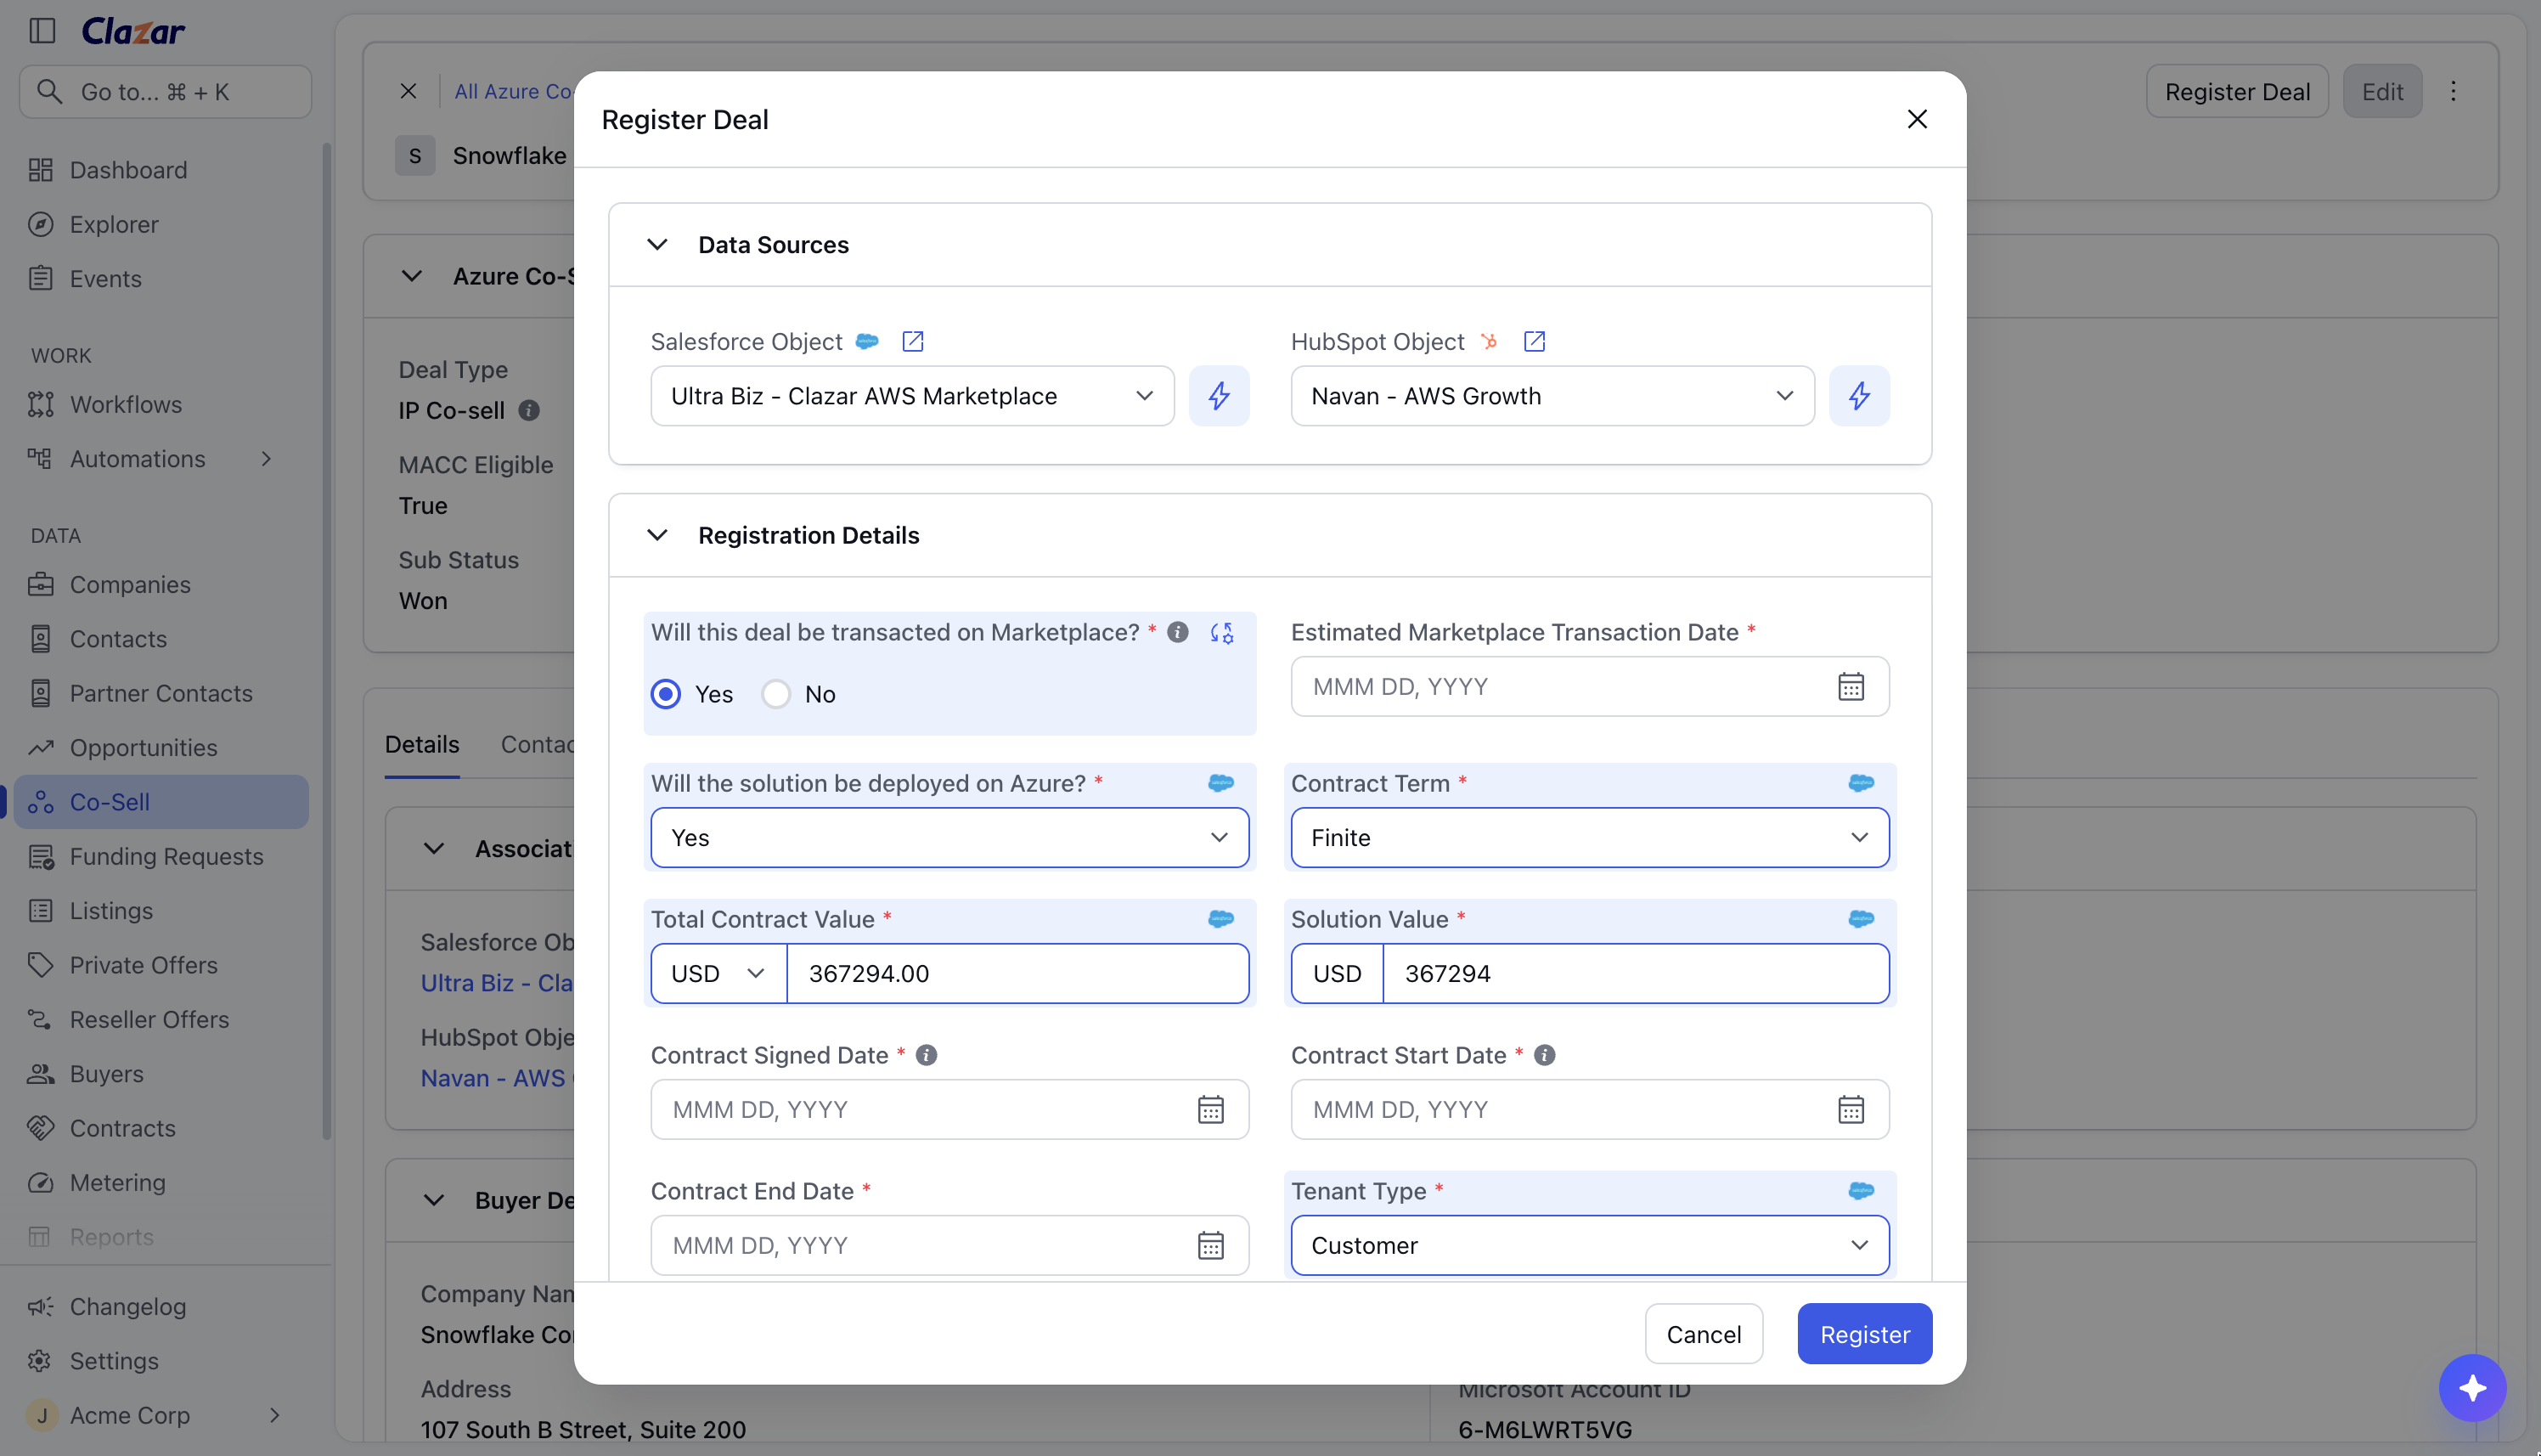The width and height of the screenshot is (2541, 1456).
Task: Click Total Contract Value amount field
Action: click(x=1017, y=973)
